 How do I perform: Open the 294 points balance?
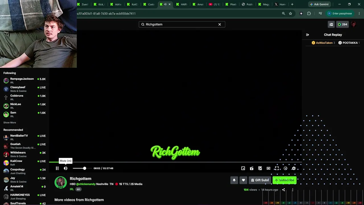(342, 24)
